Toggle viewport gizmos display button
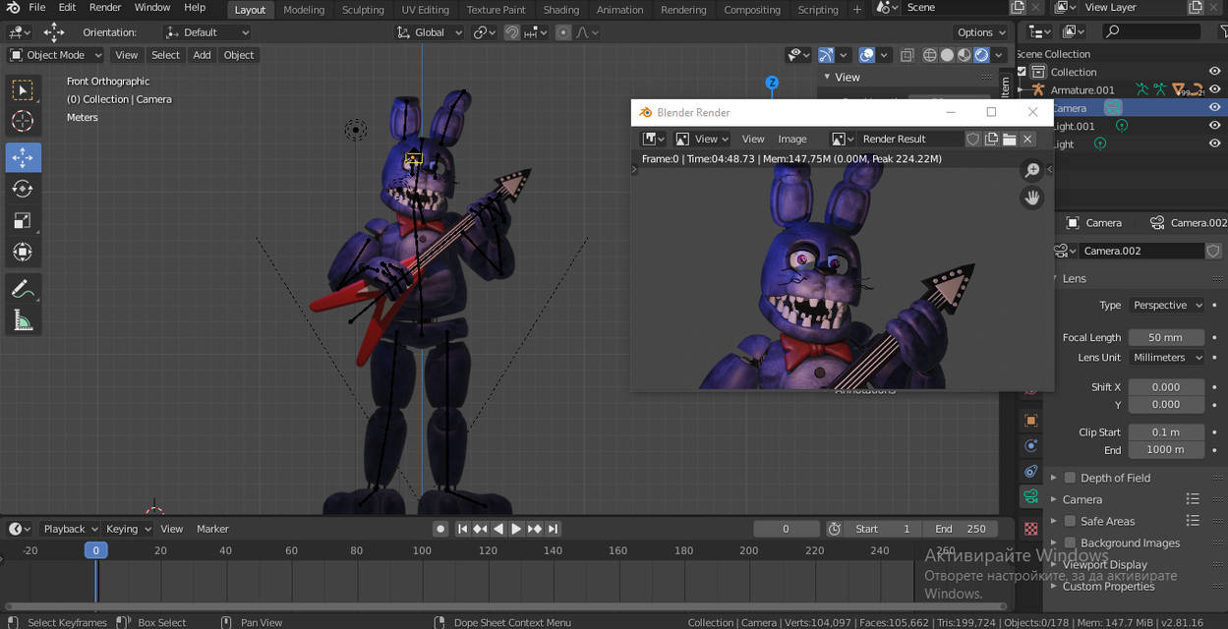1228x629 pixels. 826,55
